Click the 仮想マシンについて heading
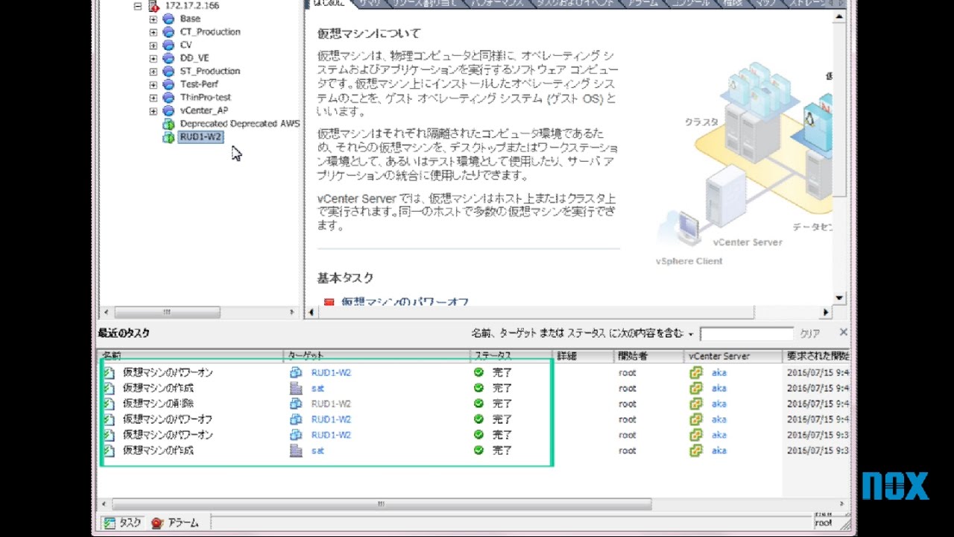The height and width of the screenshot is (537, 954). click(369, 34)
